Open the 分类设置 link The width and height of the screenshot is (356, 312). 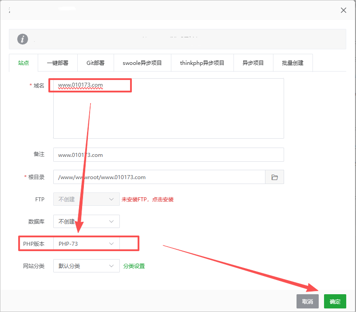134,266
